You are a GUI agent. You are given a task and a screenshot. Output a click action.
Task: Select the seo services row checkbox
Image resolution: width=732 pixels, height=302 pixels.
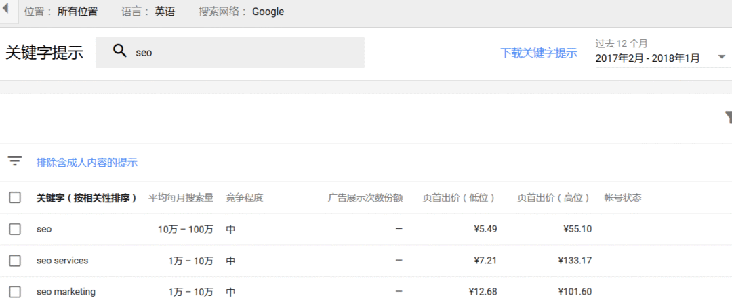tap(15, 261)
